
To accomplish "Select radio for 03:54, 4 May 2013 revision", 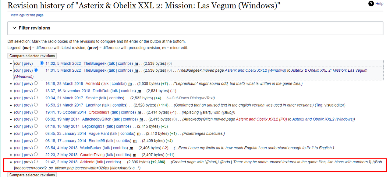I will (x=36, y=148).
